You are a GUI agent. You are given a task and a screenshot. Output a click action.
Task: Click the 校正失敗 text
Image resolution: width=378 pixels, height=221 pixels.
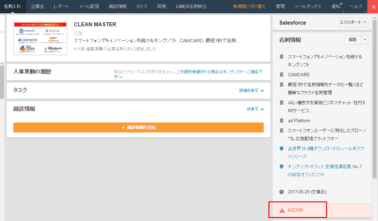295,210
